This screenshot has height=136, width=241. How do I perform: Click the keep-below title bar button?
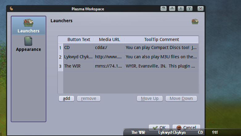pos(181,8)
